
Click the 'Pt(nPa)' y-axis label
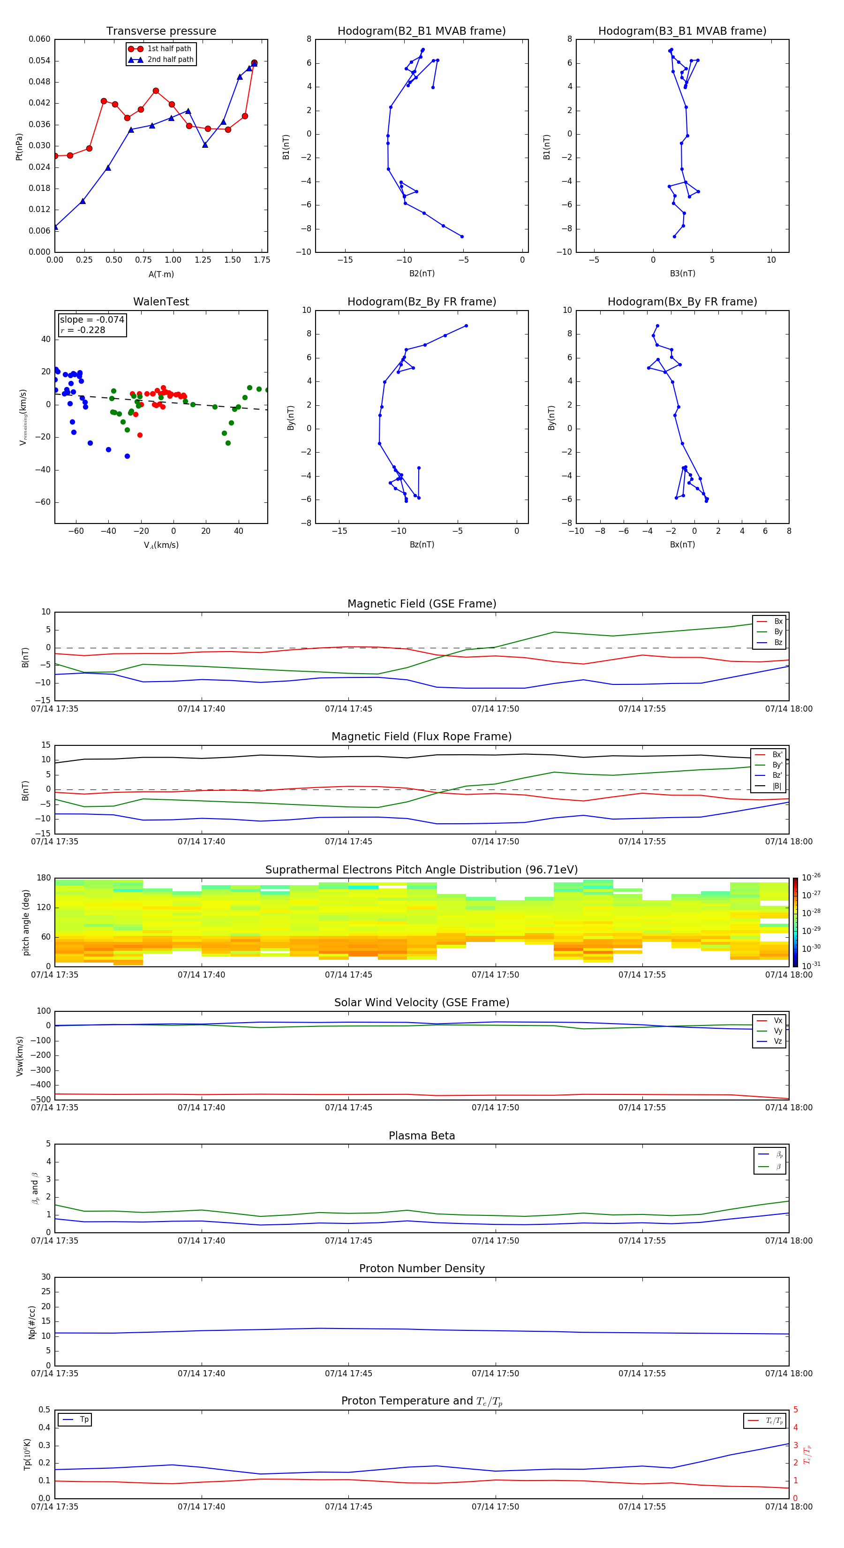point(19,147)
